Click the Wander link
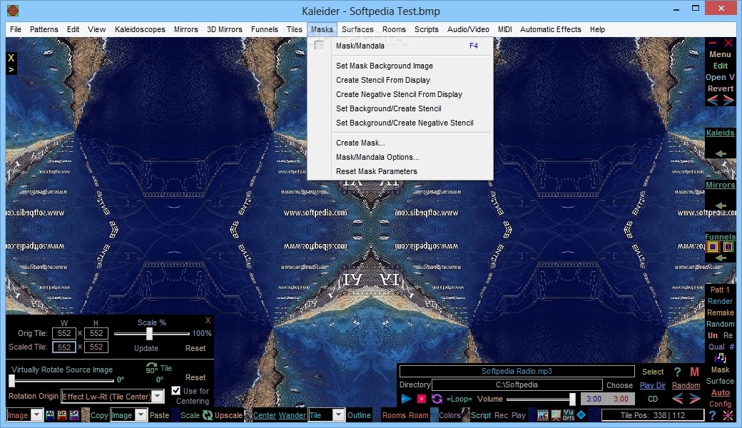The width and height of the screenshot is (742, 428). click(293, 415)
